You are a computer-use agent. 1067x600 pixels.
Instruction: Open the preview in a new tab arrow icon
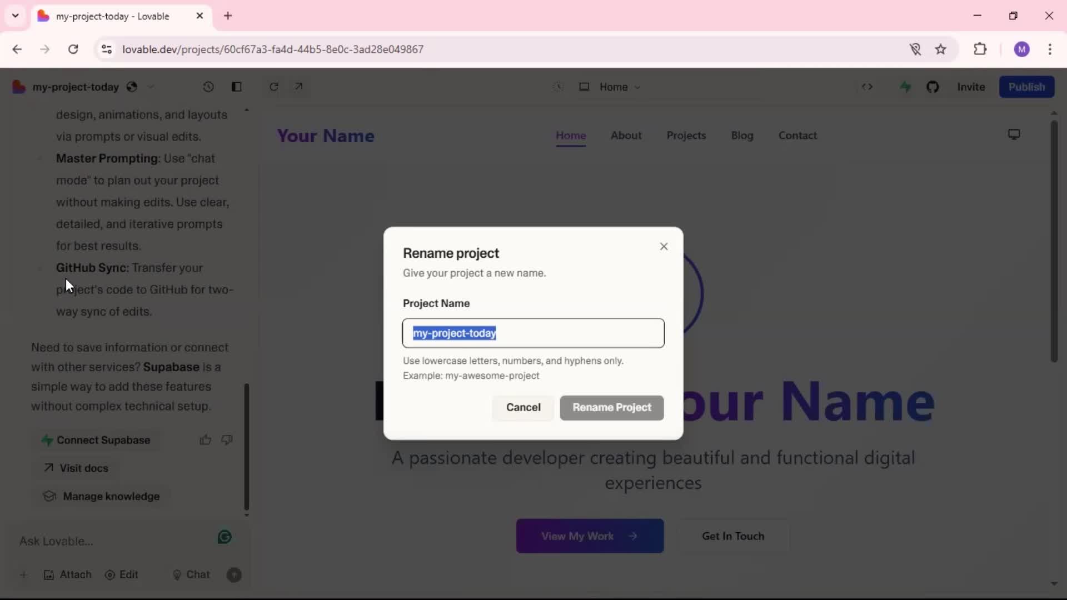tap(299, 87)
